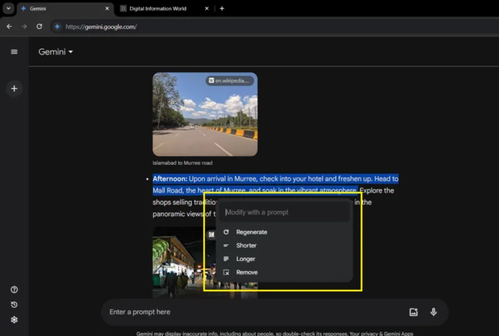Go back using browser back arrow

[x=9, y=27]
